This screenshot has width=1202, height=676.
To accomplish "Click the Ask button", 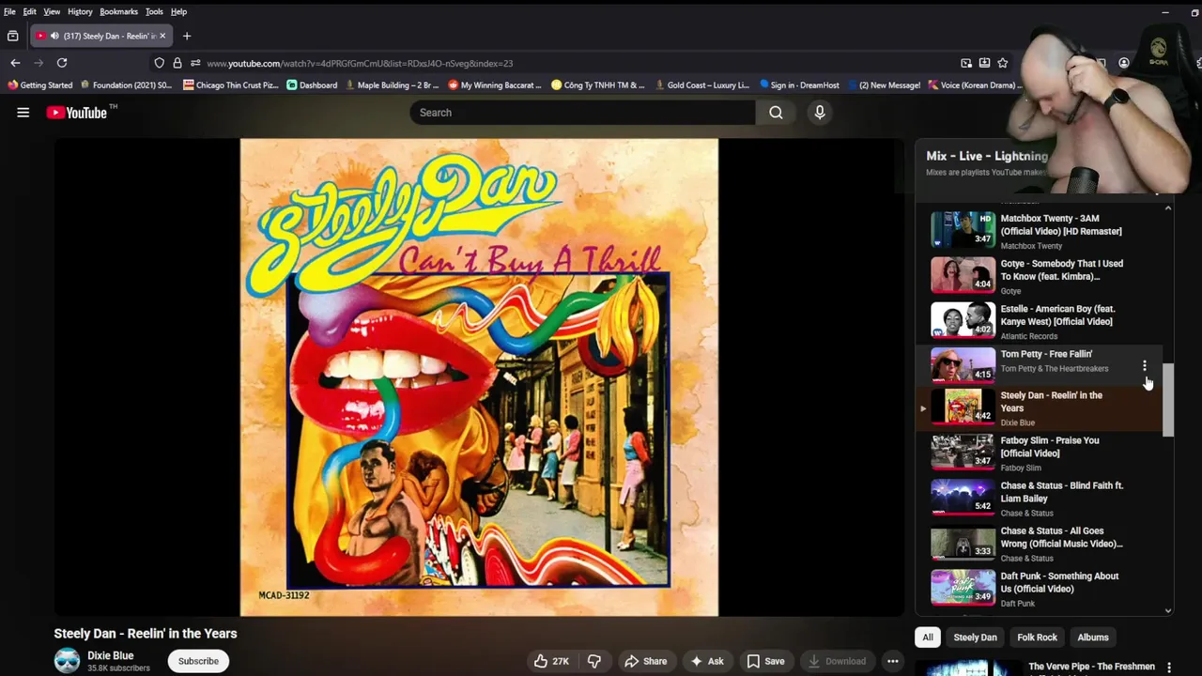I will click(707, 661).
